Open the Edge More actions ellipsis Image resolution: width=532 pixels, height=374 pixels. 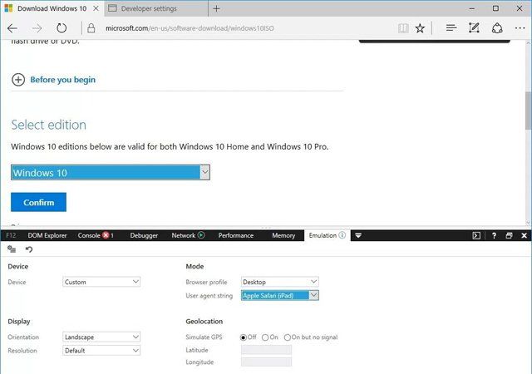click(520, 28)
